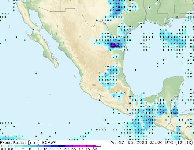194x150 pixels.
Task: Click the 0.1–0.5 mm legend color swatch
Action: [5, 146]
